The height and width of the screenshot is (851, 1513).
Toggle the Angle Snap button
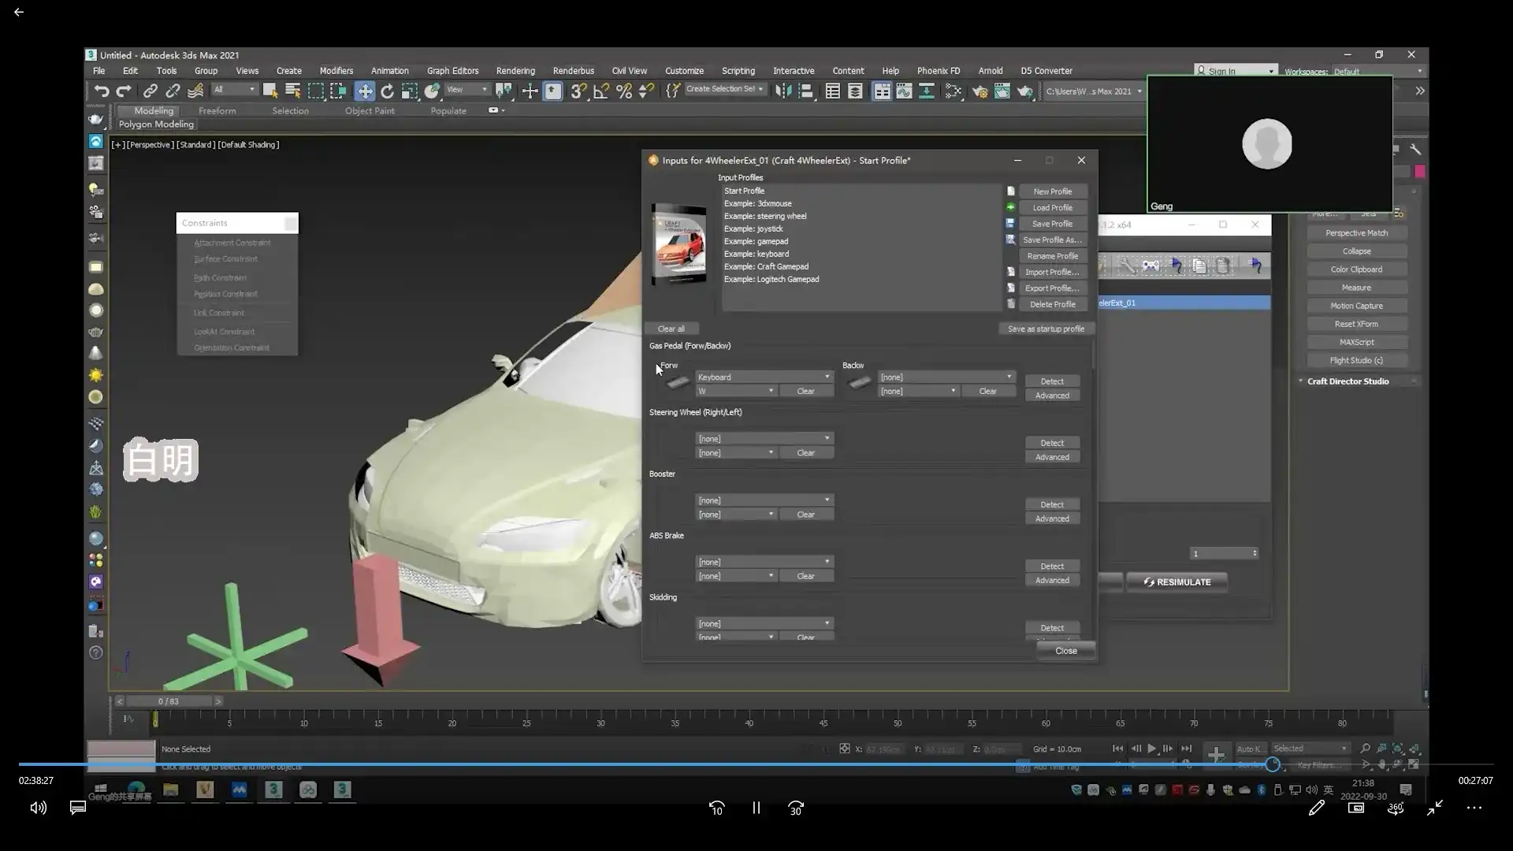600,91
